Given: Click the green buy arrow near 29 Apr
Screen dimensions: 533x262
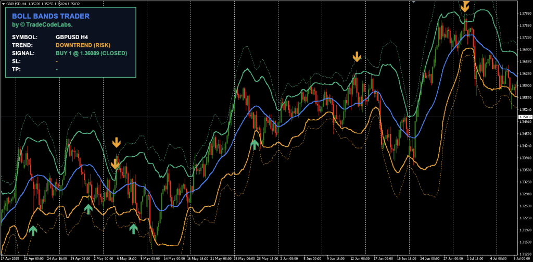Looking at the screenshot, I should pos(88,209).
